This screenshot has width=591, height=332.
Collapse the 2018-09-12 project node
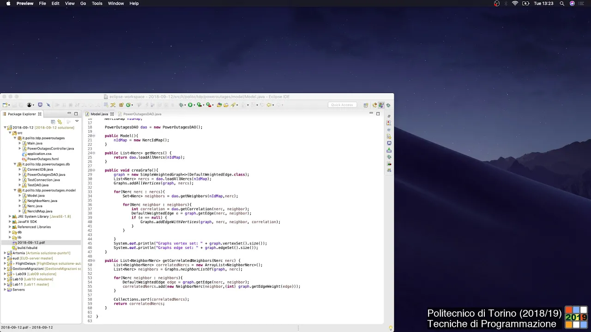point(5,128)
